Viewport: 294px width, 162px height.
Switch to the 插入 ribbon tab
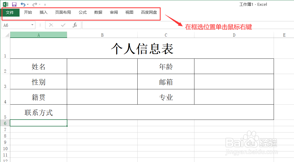(x=44, y=12)
